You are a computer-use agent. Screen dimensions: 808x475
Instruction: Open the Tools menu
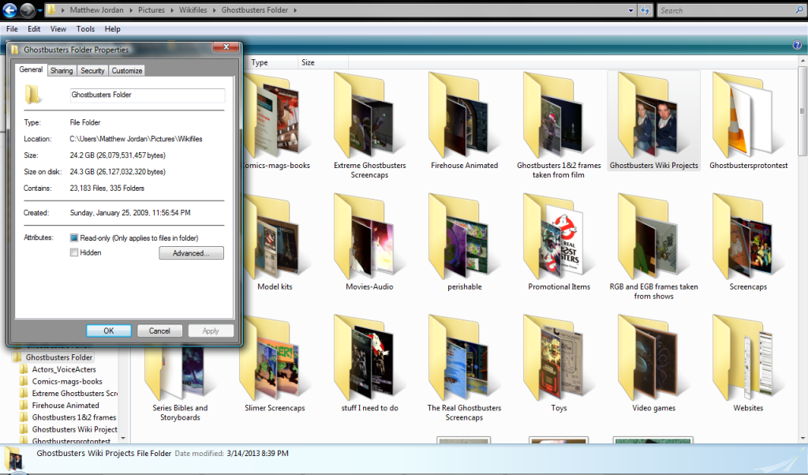tap(85, 29)
